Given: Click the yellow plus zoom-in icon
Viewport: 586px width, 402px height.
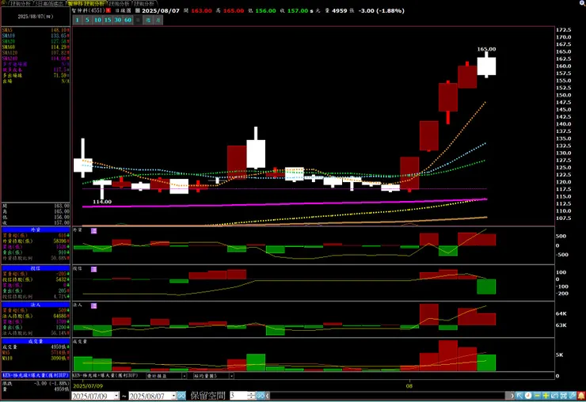Looking at the screenshot, I should coord(546,396).
